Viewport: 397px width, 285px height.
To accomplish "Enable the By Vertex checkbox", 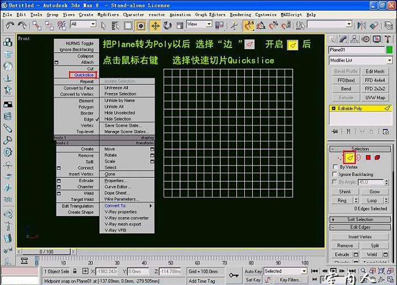I will point(335,167).
